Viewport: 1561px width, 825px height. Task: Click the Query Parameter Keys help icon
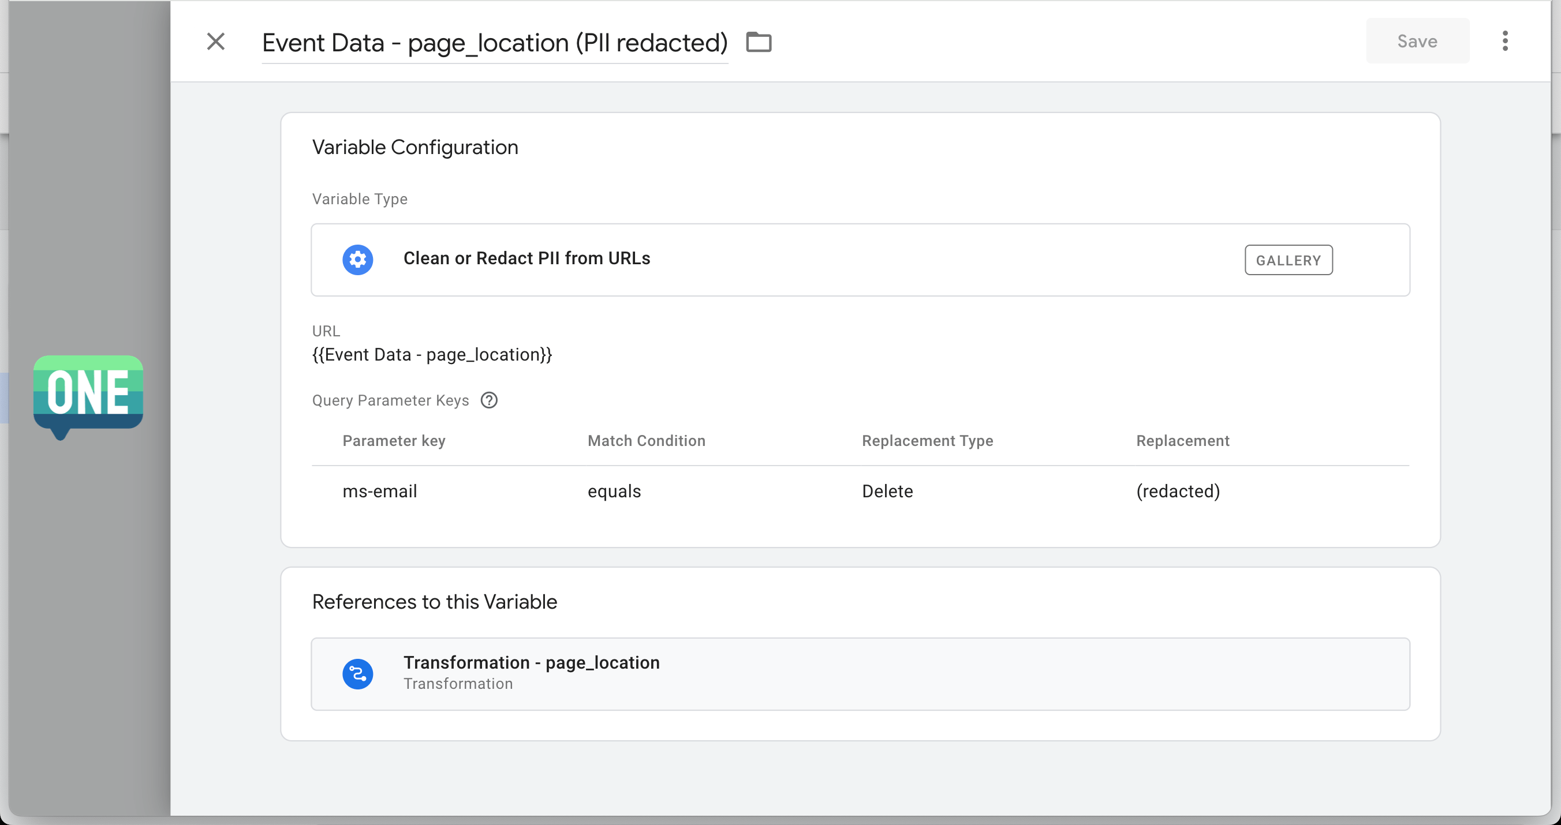[489, 400]
